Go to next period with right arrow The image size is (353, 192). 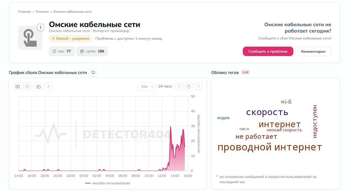[198, 86]
